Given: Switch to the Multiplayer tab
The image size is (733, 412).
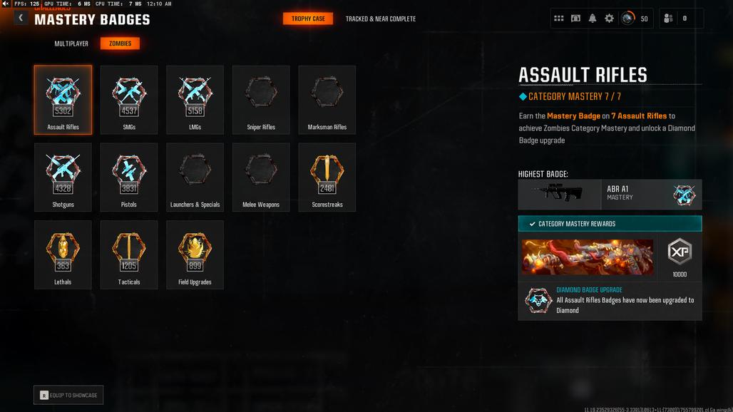Looking at the screenshot, I should point(71,43).
